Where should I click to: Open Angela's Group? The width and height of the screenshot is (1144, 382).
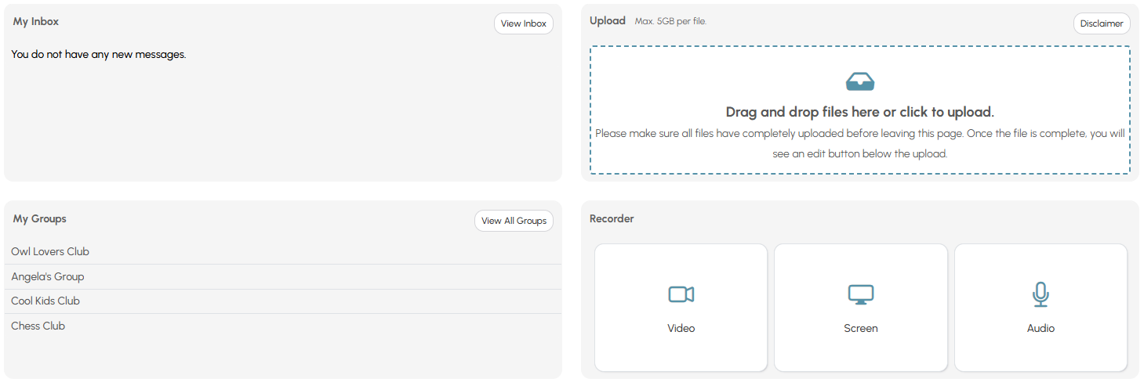point(48,276)
